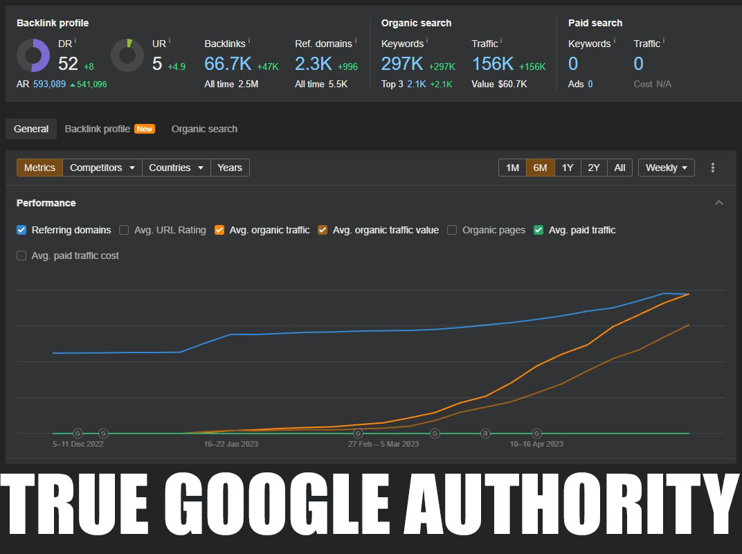742x554 pixels.
Task: Collapse the Performance panel chevron
Action: [718, 203]
